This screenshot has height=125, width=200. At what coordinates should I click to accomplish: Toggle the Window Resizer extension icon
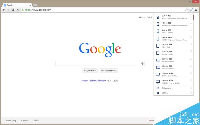(191, 10)
